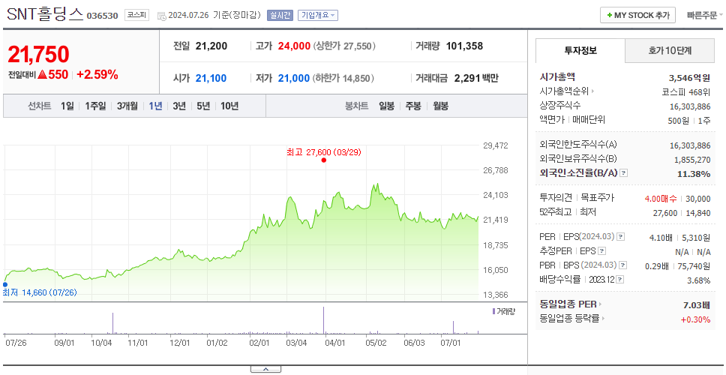Show the 일봉 candlestick chart
The height and width of the screenshot is (375, 726).
click(x=386, y=106)
